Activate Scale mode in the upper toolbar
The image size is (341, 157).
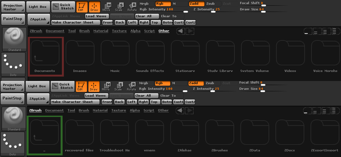[119, 7]
